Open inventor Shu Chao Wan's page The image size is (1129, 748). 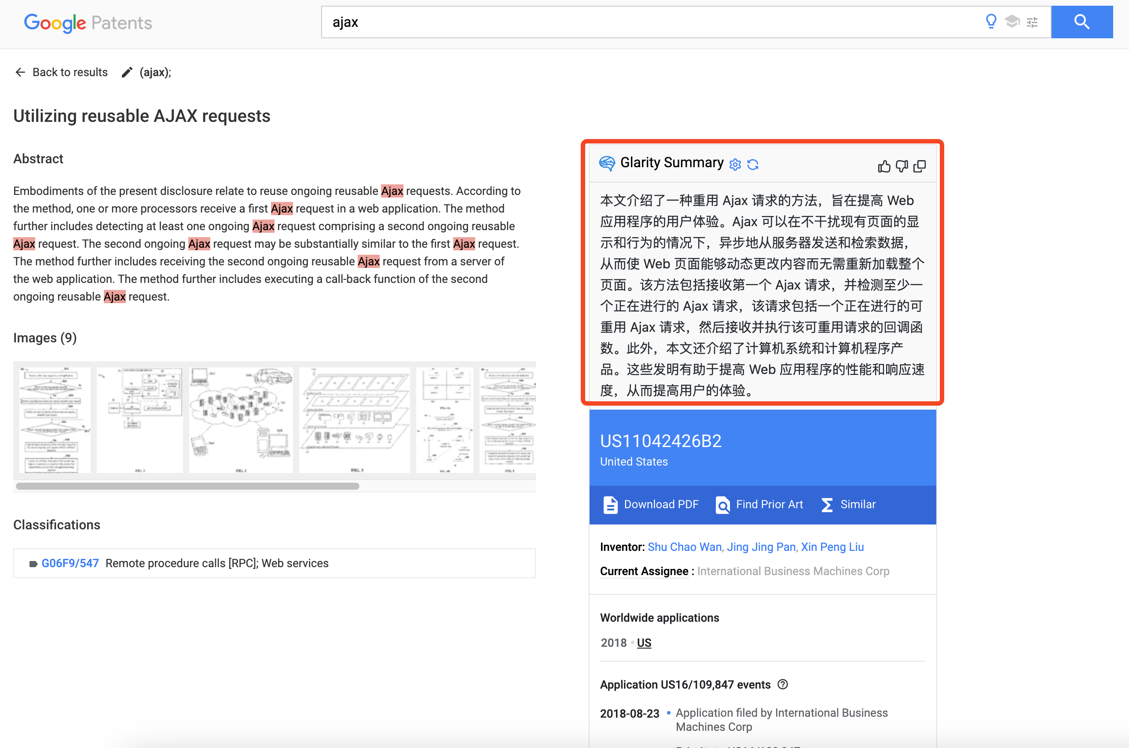coord(685,546)
